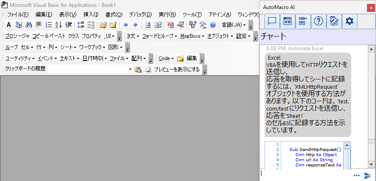
Task: Click the chat panel scroll down arrow
Action: pos(371,165)
